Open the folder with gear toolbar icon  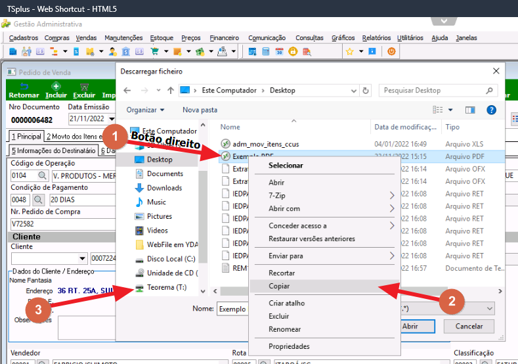tap(90, 51)
